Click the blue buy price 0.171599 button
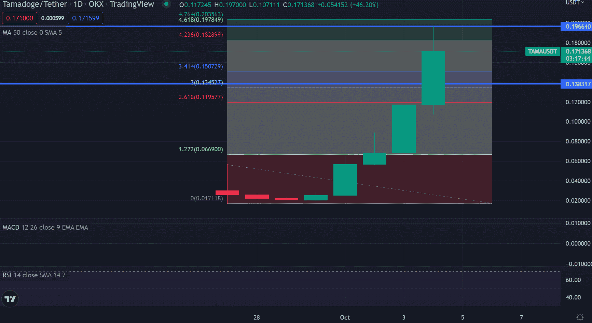 click(85, 18)
